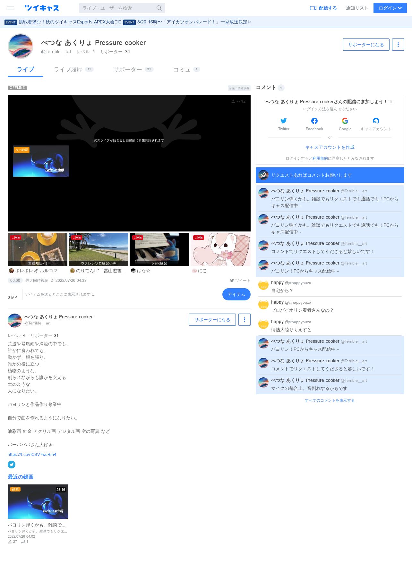412x571 pixels.
Task: Click the 最近の録画 heading
Action: point(21,477)
